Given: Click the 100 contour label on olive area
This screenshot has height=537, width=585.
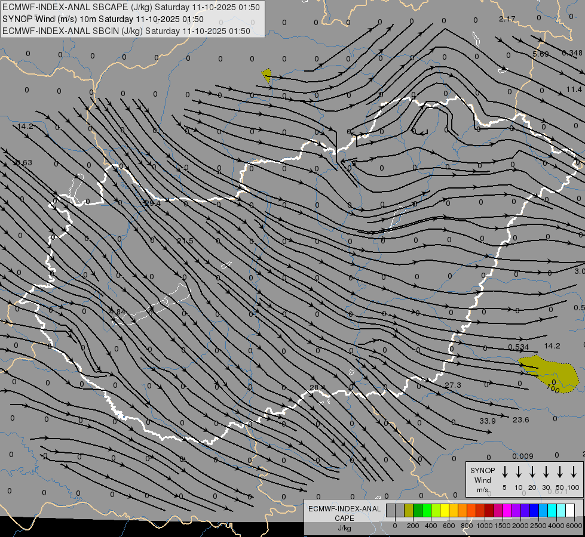Looking at the screenshot, I should point(553,388).
